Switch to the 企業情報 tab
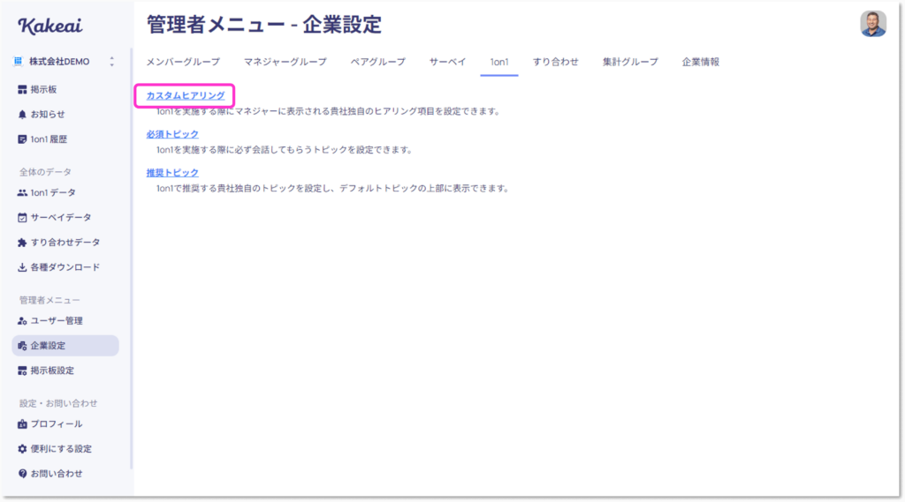The height and width of the screenshot is (502, 905). tap(700, 62)
